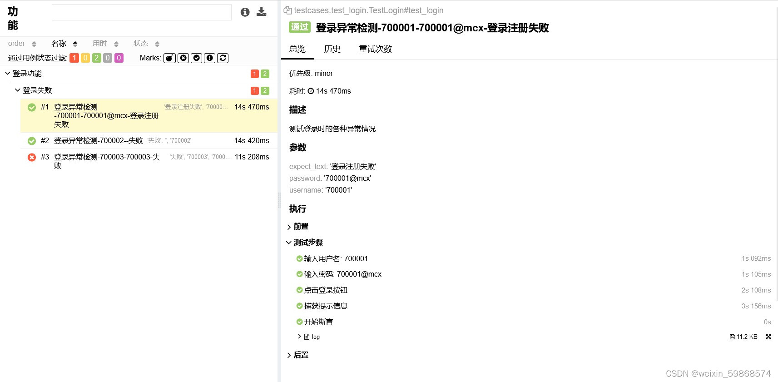Select test case #1 登录异常检测-700001
778x382 pixels.
pos(149,115)
